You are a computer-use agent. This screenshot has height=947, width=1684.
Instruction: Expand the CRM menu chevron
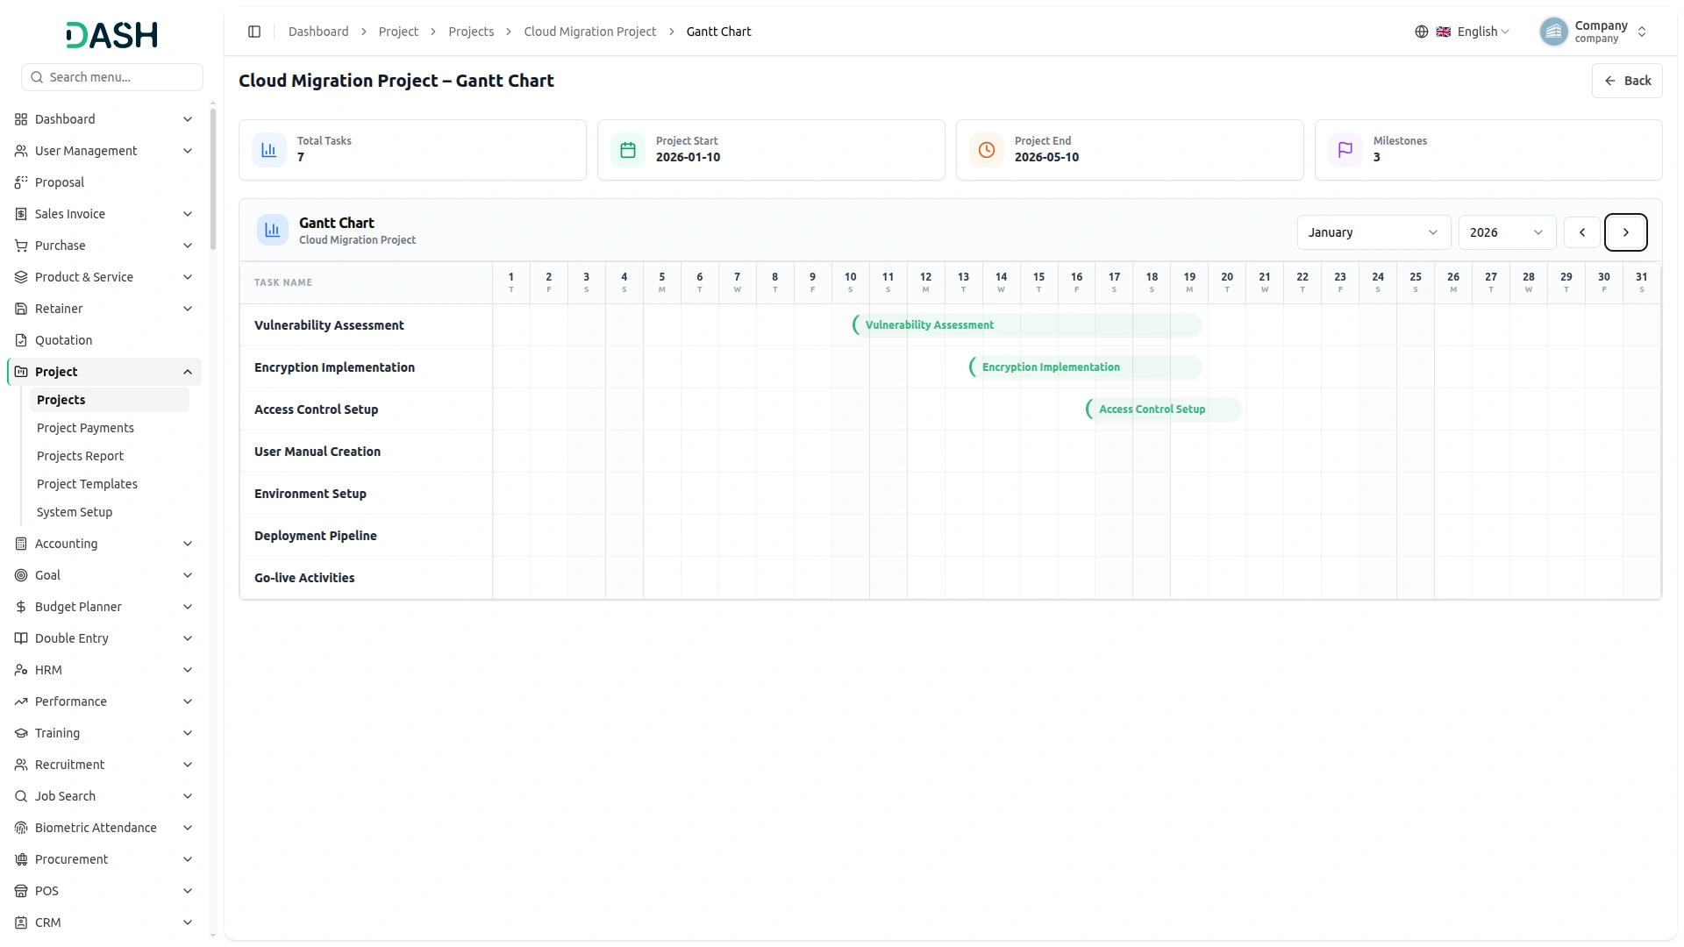[x=188, y=922]
